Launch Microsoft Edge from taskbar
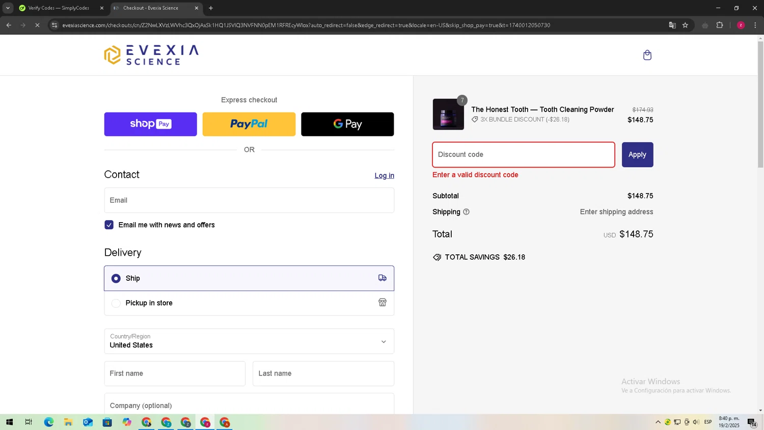 coord(48,422)
